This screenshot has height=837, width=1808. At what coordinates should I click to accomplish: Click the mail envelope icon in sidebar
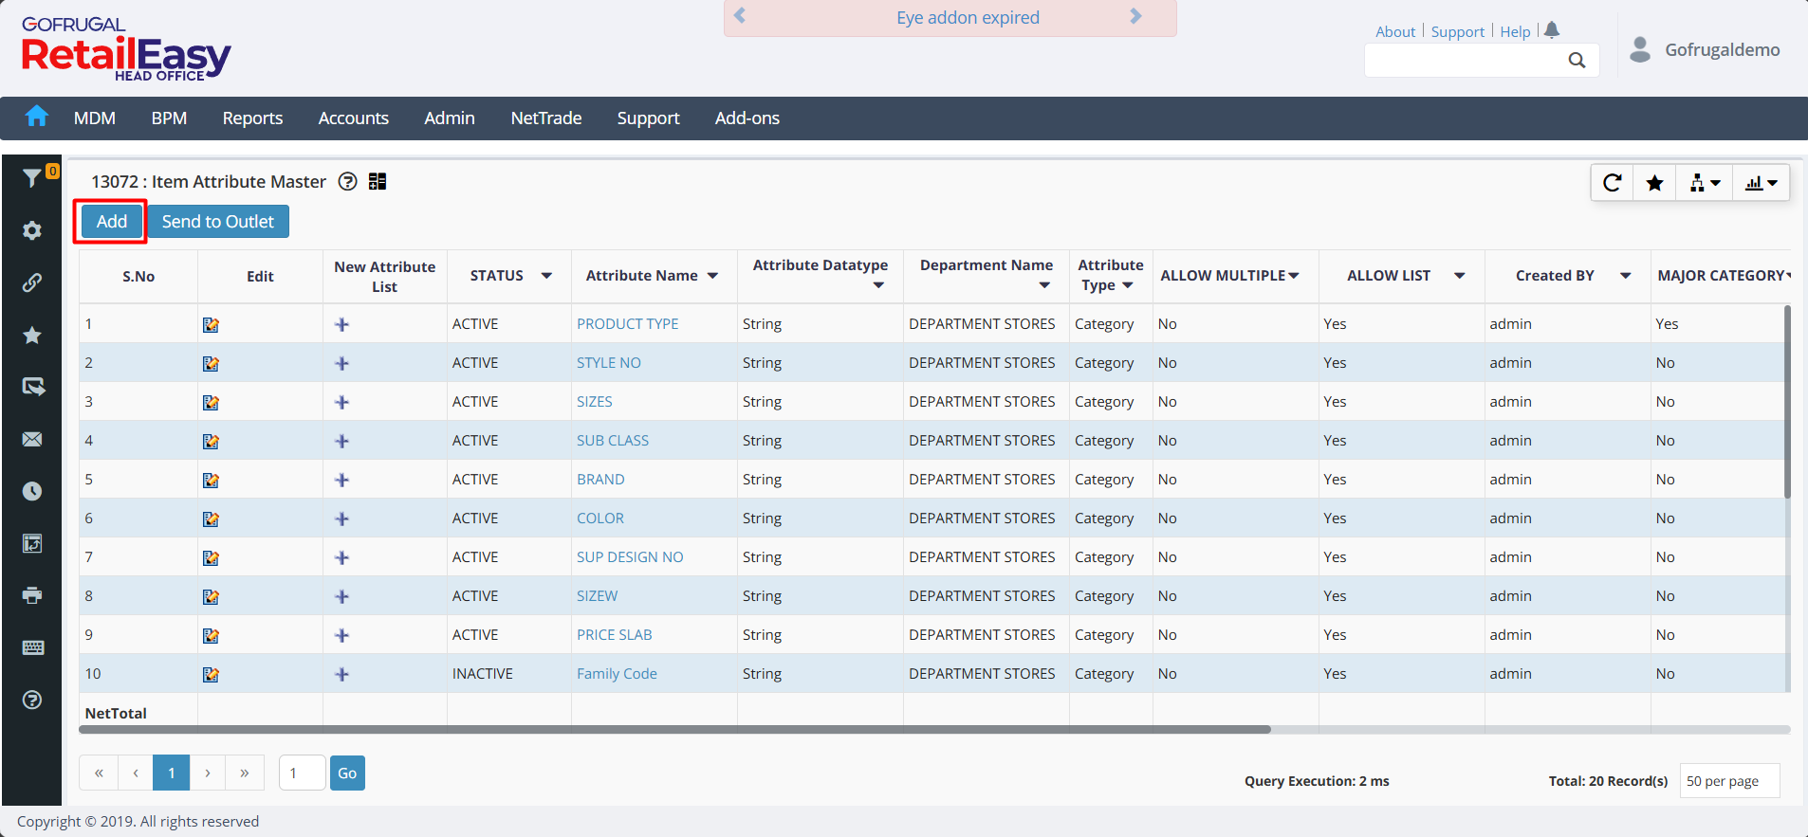32,439
